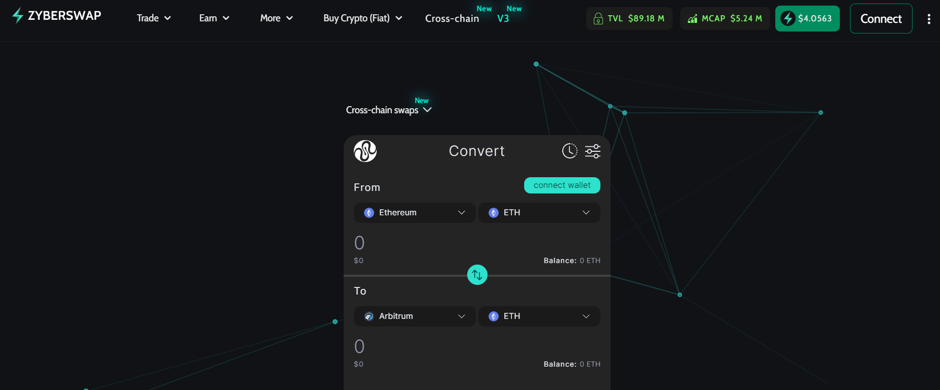Click the From amount input field
Image resolution: width=940 pixels, height=390 pixels.
pos(477,243)
